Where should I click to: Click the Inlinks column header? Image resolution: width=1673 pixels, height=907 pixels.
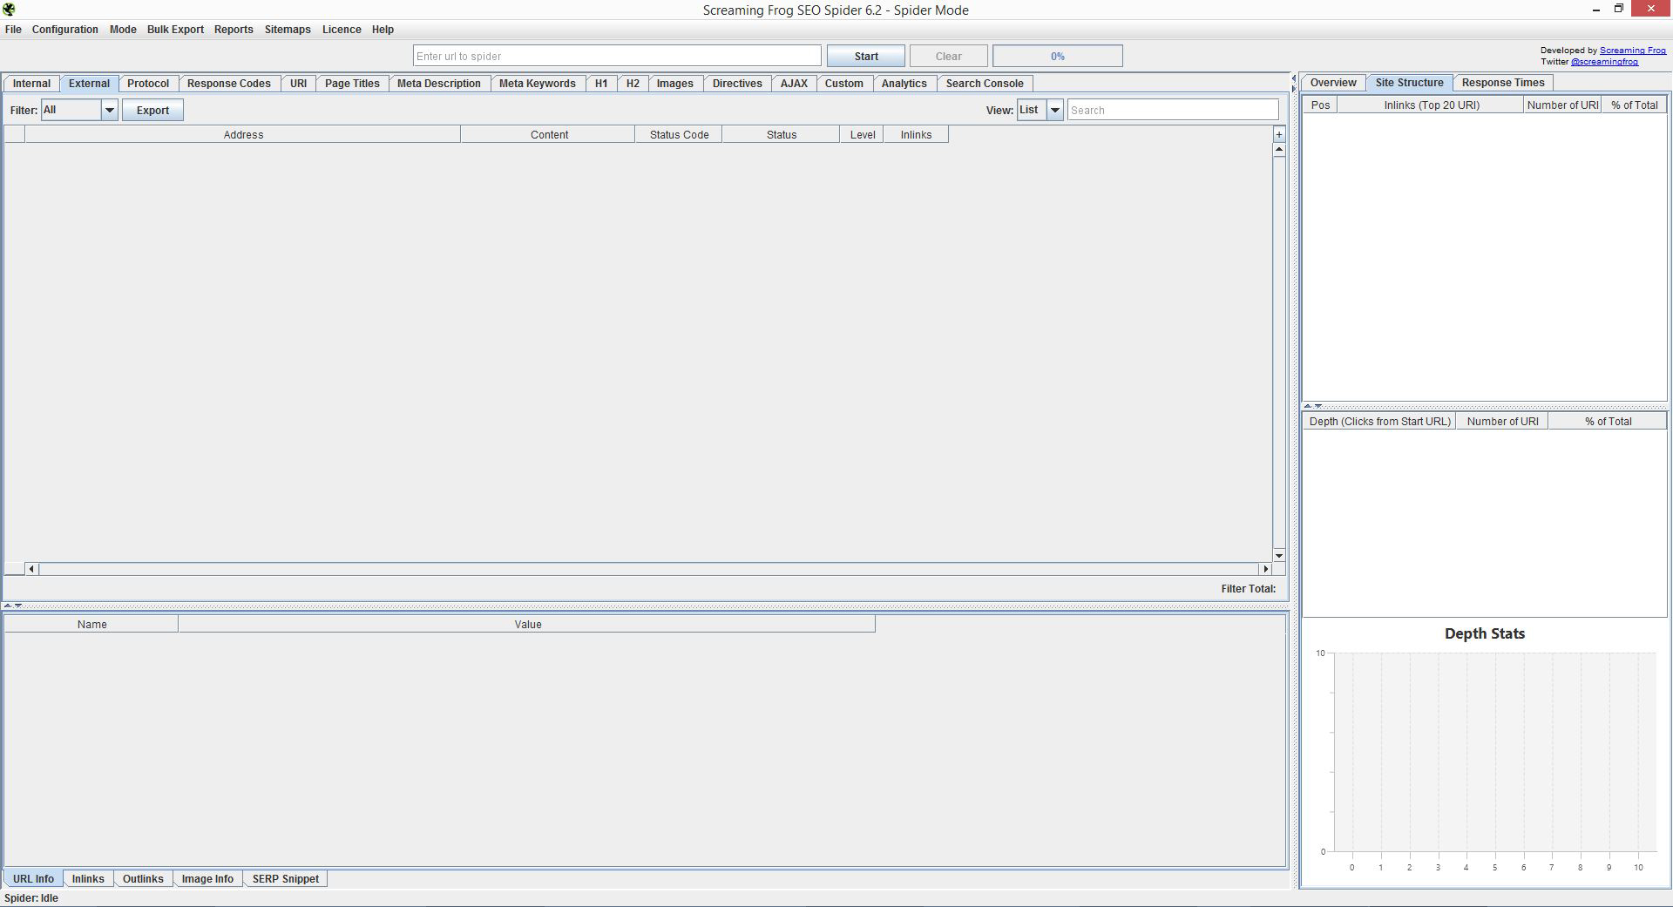(916, 135)
